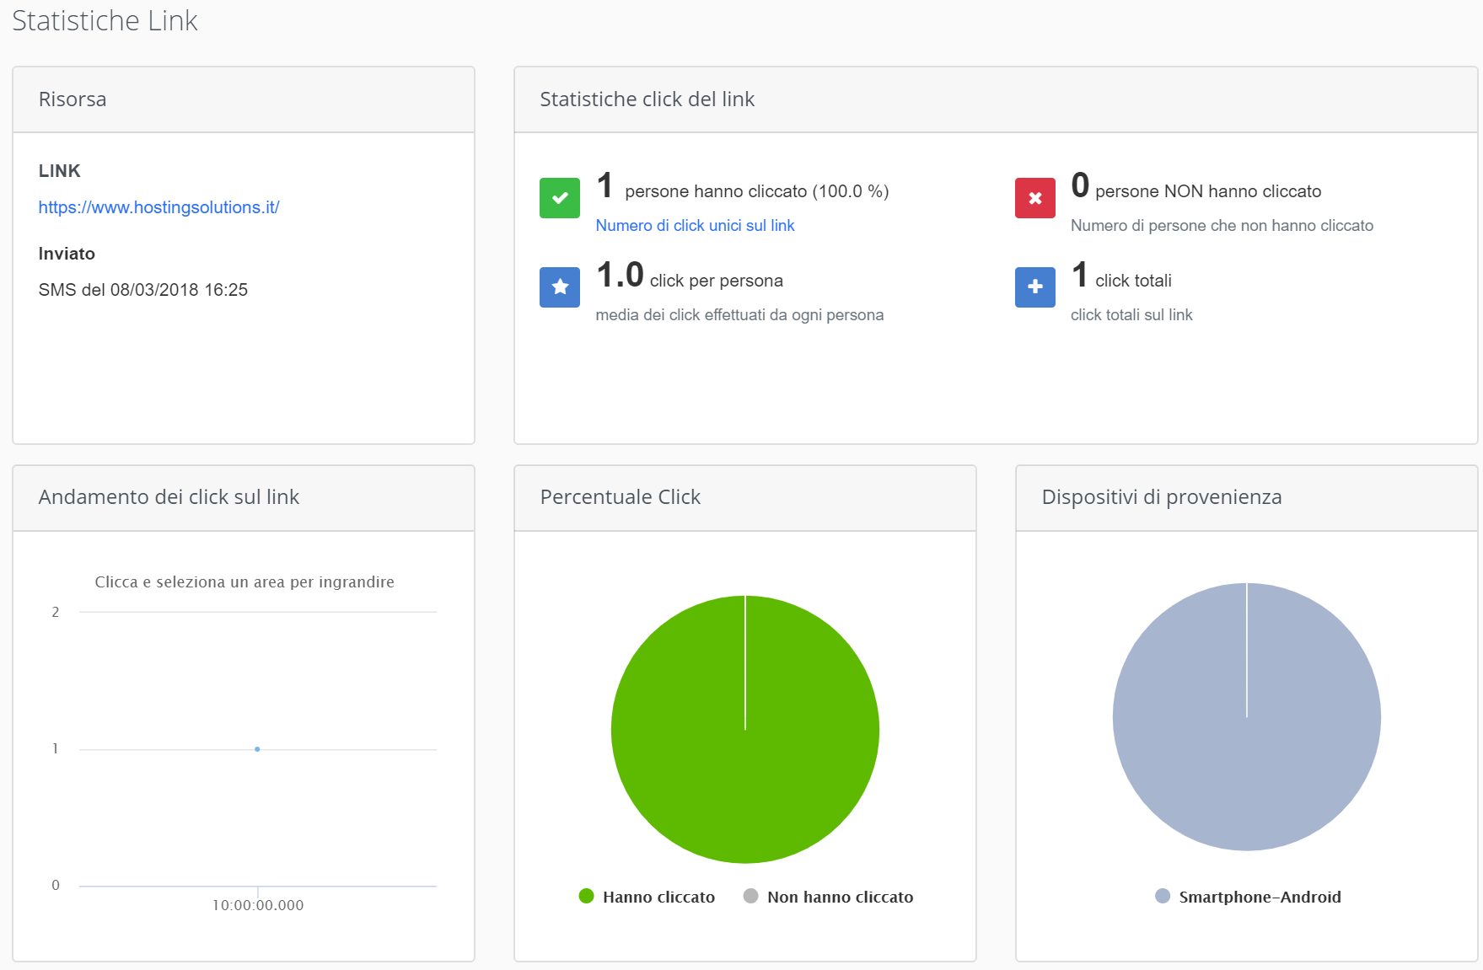Screen dimensions: 1483x970
Task: Click the 'LINK' label
Action: pyautogui.click(x=59, y=171)
